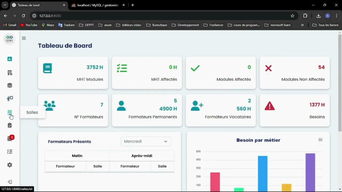Click the pink bar in Besoin chart
The height and width of the screenshot is (192, 342).
[x=215, y=182]
